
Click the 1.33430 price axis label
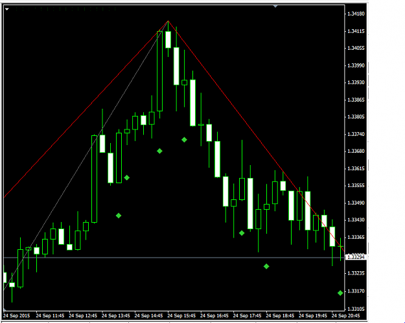356,220
